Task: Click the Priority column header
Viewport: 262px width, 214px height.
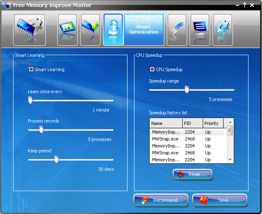Action: (213, 123)
